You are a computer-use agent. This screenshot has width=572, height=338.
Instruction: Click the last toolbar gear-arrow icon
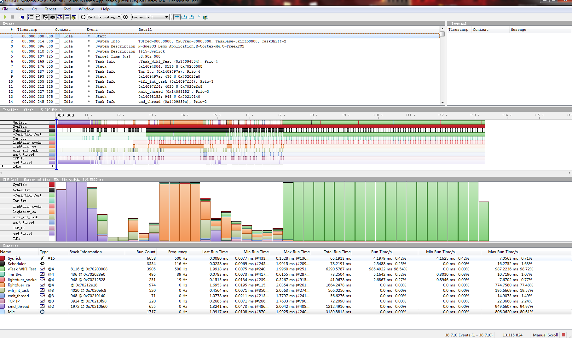click(206, 17)
